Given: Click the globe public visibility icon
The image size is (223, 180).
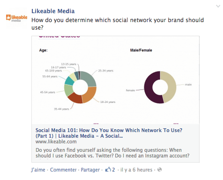Looking at the screenshot, I should pyautogui.click(x=159, y=170).
